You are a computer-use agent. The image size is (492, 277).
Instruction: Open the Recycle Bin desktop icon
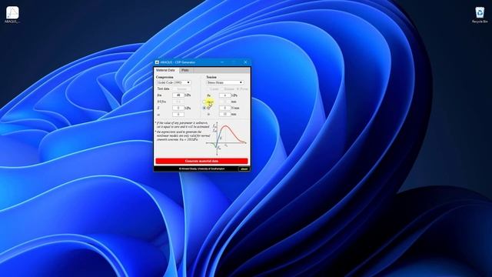point(480,15)
